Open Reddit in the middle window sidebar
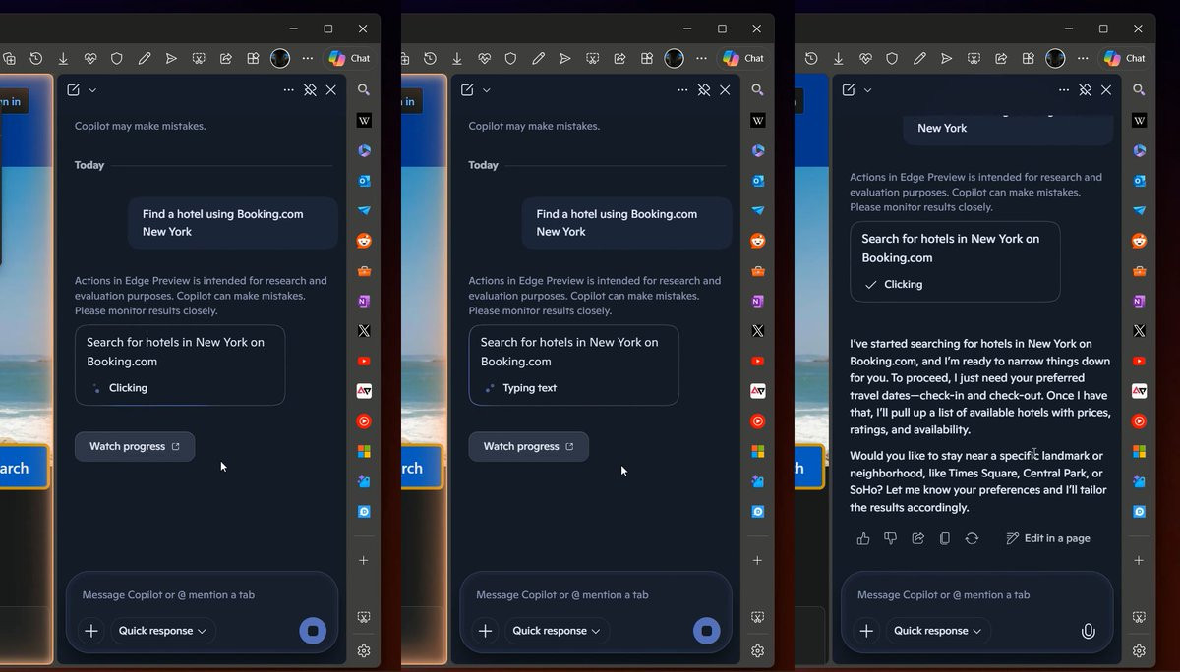 pos(758,241)
